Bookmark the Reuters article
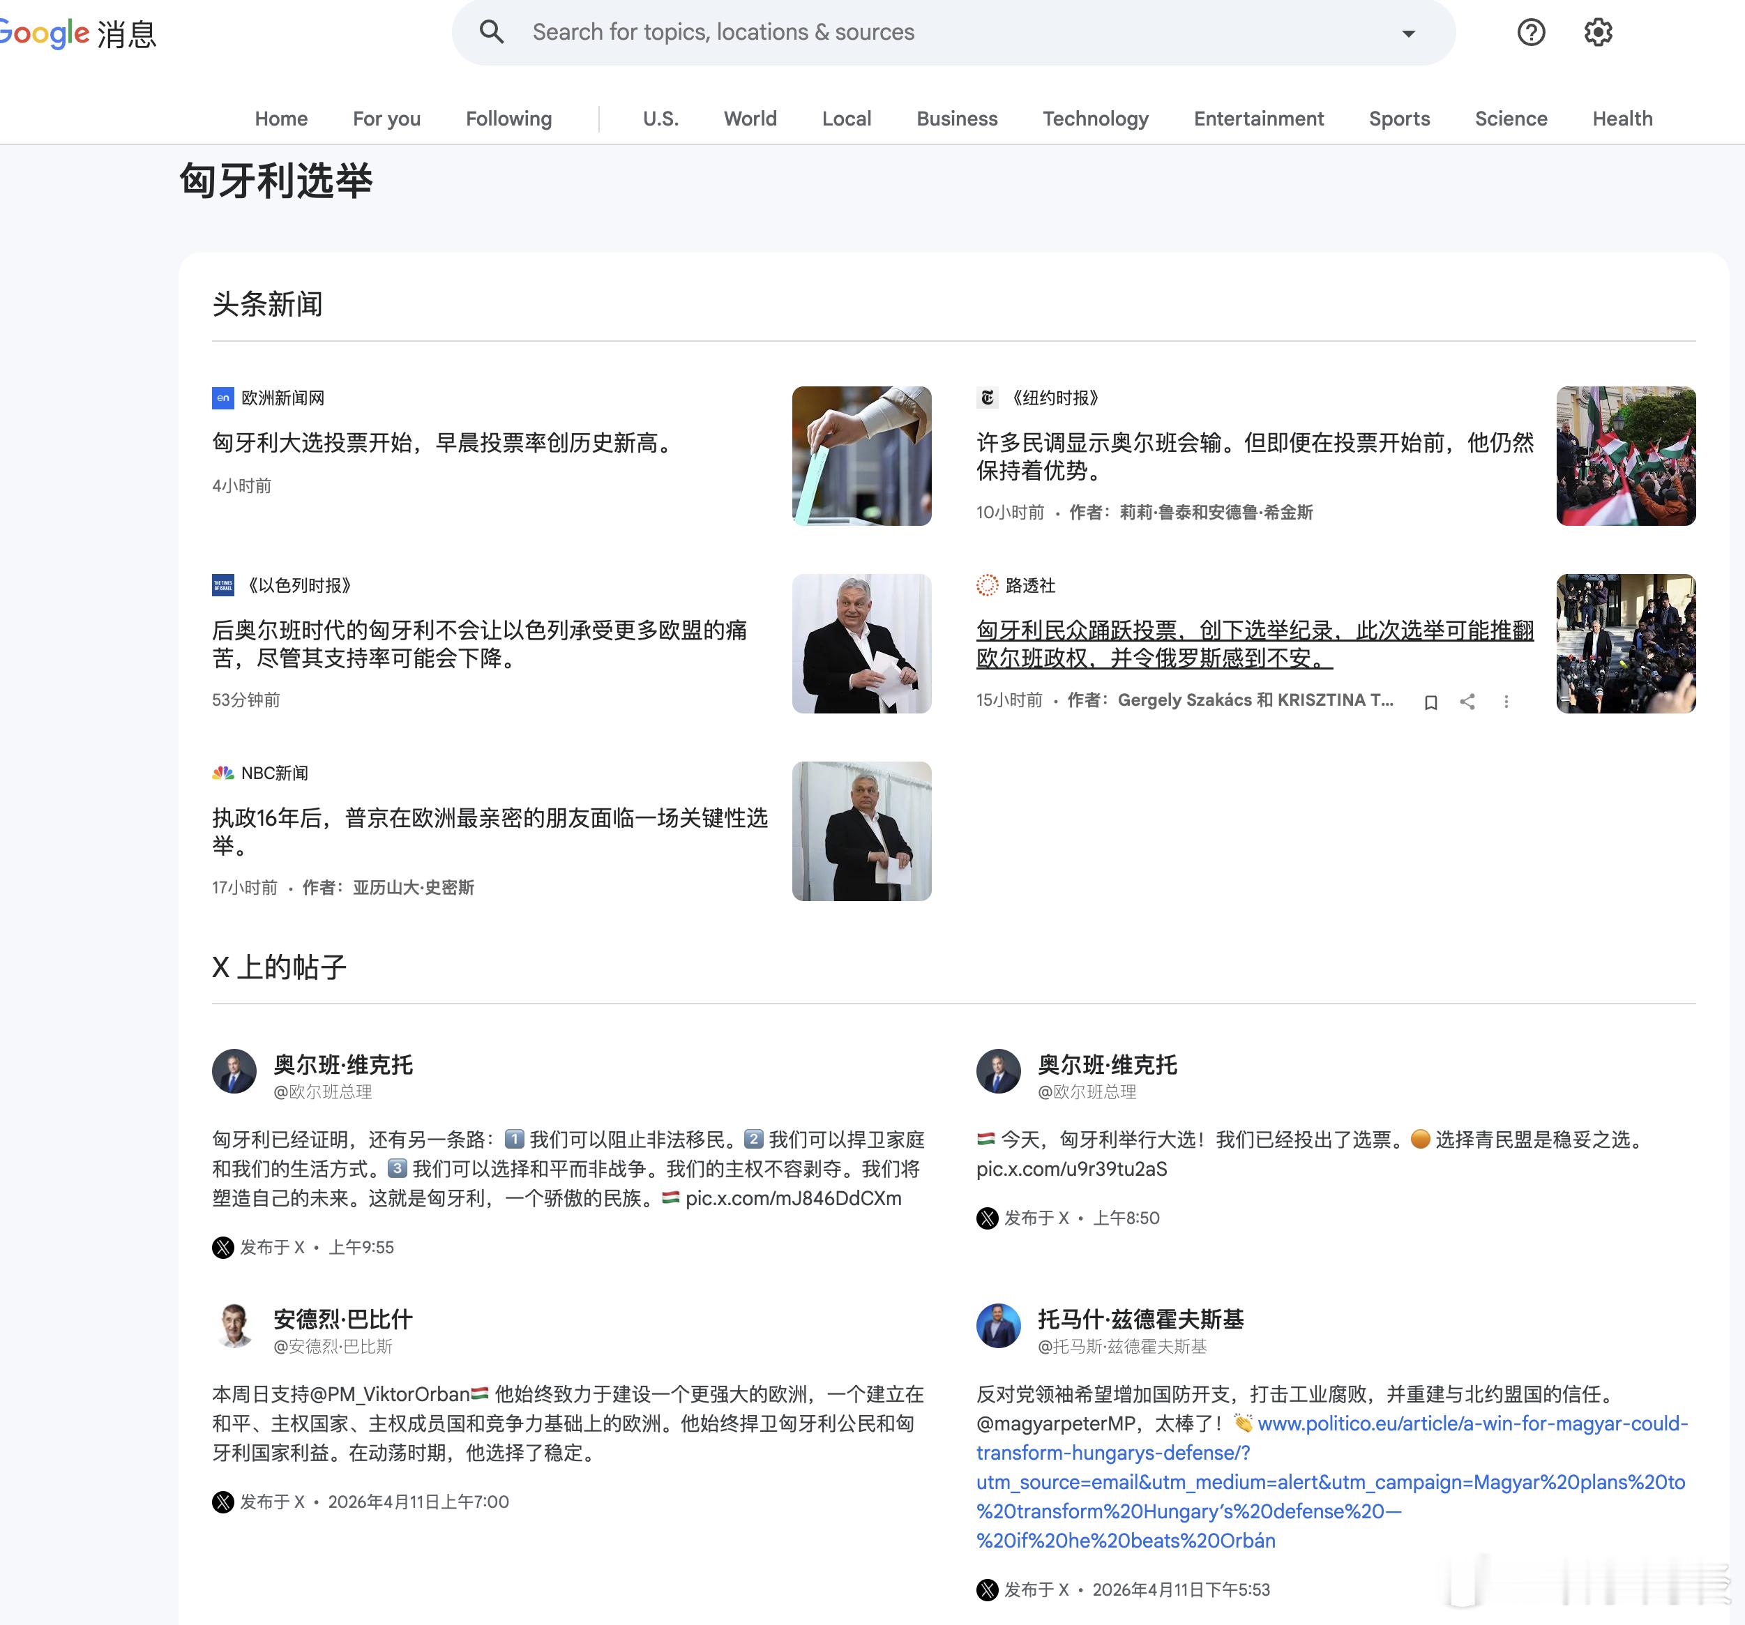Screen dimensions: 1745x1625 click(x=1430, y=702)
